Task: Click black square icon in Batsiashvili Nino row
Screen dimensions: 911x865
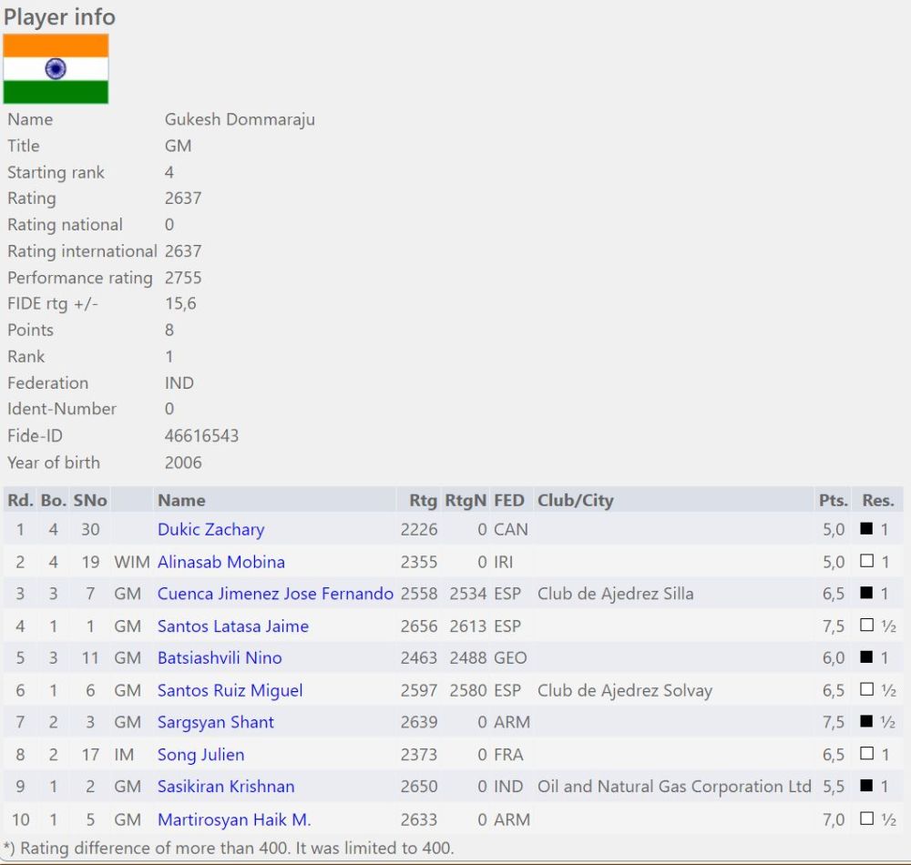Action: (866, 657)
